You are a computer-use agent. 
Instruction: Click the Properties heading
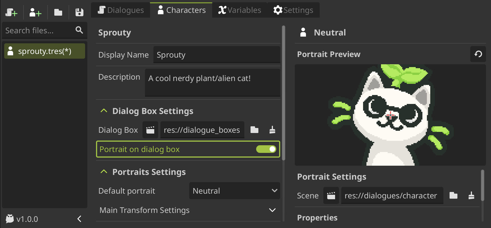point(317,218)
